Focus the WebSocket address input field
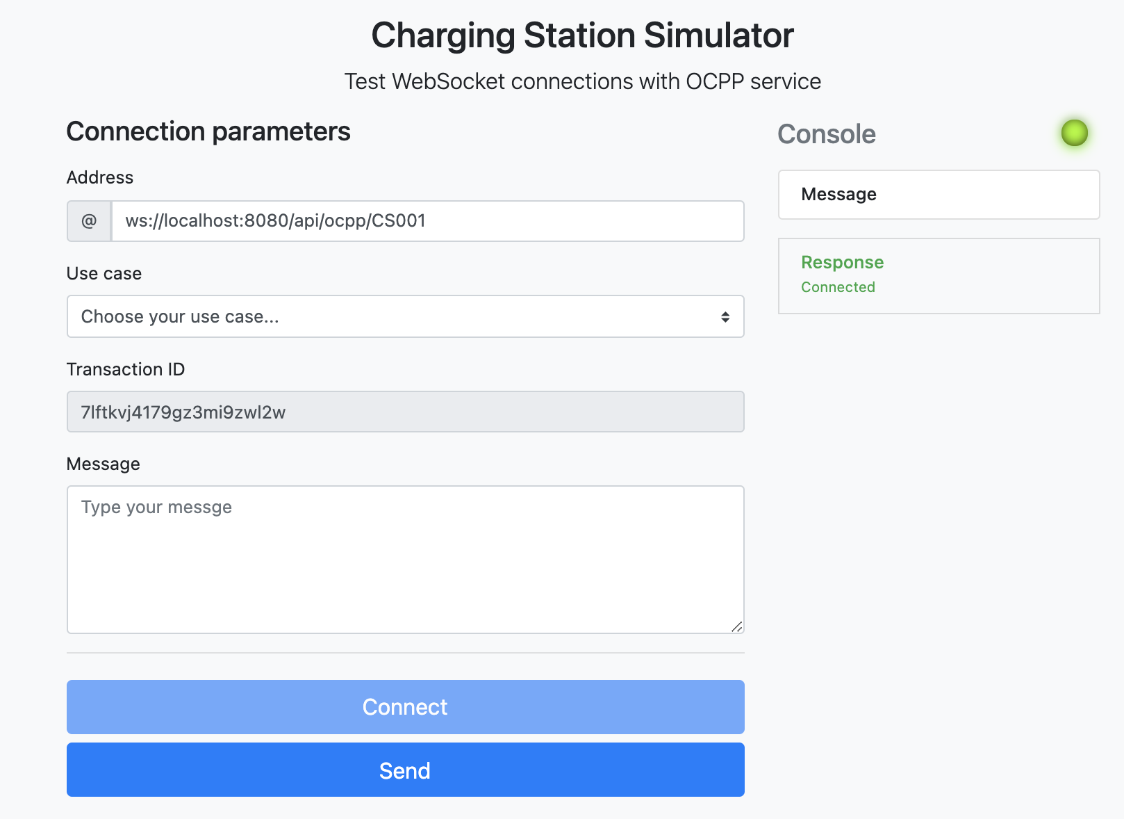1124x819 pixels. 427,221
